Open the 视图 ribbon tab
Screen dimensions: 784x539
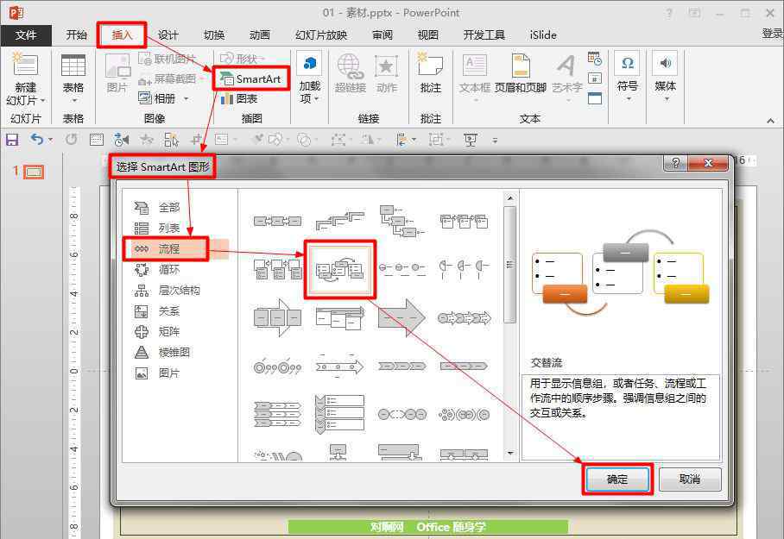(x=428, y=35)
